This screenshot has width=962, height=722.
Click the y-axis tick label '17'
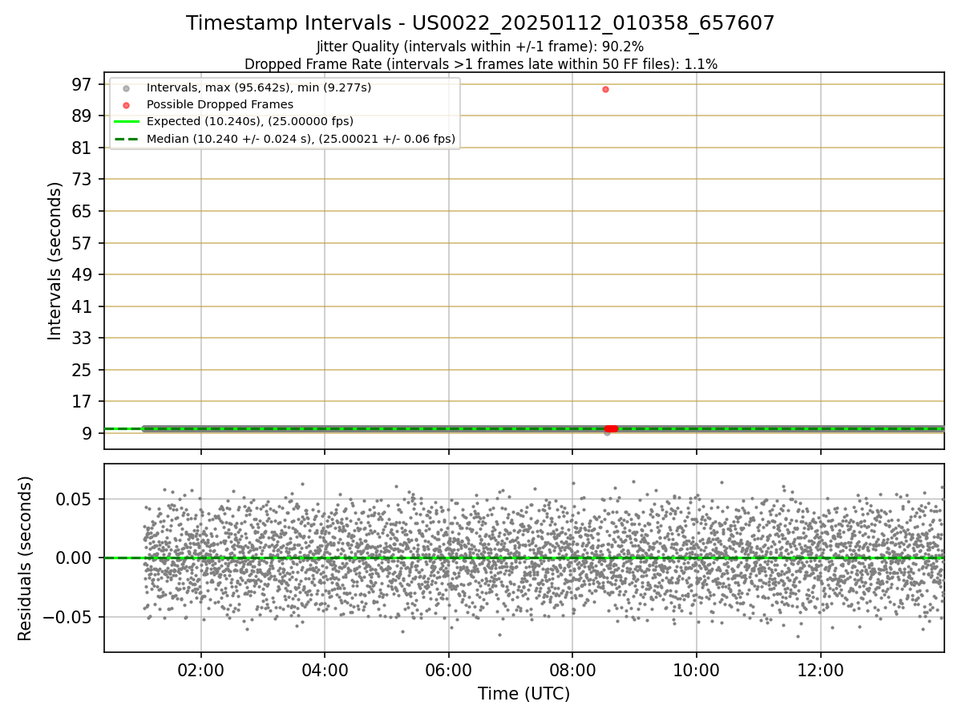(82, 401)
